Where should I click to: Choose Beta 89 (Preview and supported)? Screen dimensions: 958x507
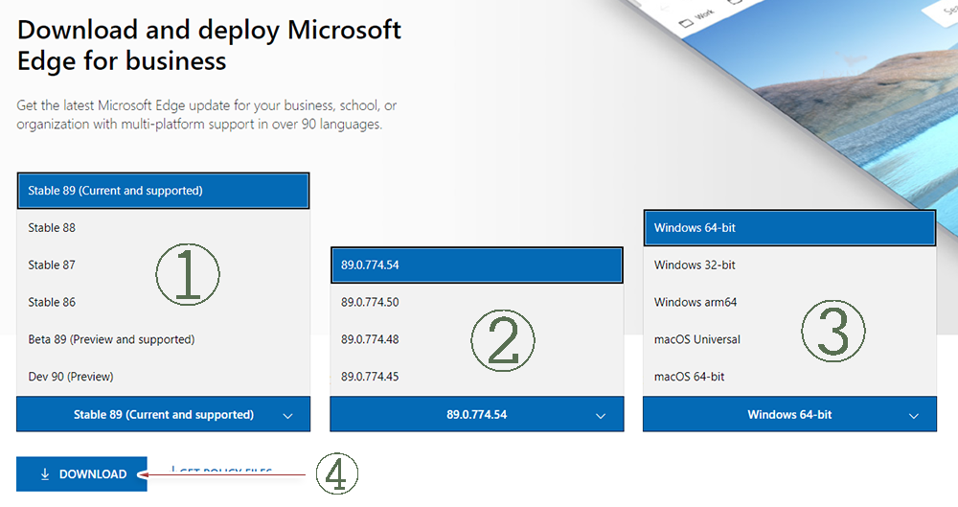point(163,339)
